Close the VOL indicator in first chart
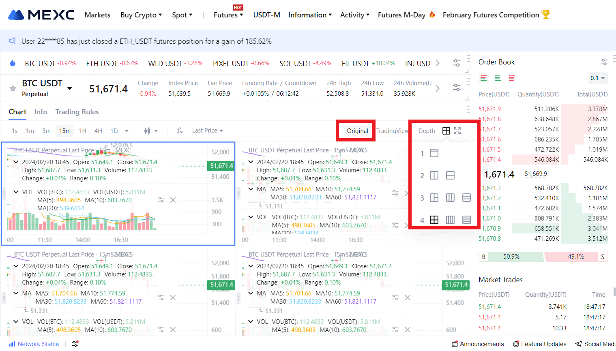Image resolution: width=616 pixels, height=351 pixels. point(173,200)
